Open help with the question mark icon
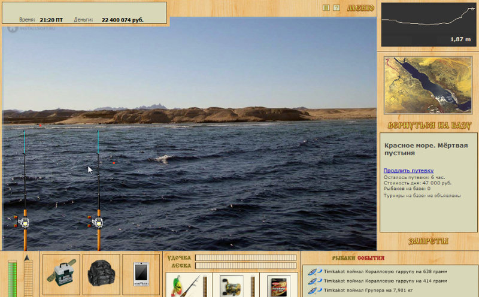 336,8
